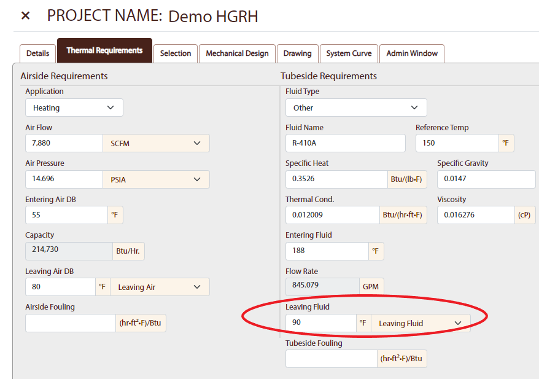Go to the Mechanical Design tab
Viewport: 539px width, 379px height.
coord(237,53)
